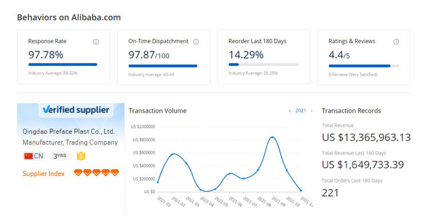Click the China flag icon
Screen dimensions: 428x221
click(x=29, y=156)
